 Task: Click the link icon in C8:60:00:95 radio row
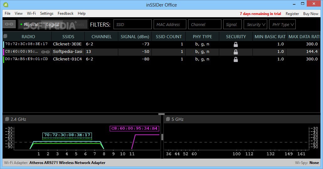[45, 52]
